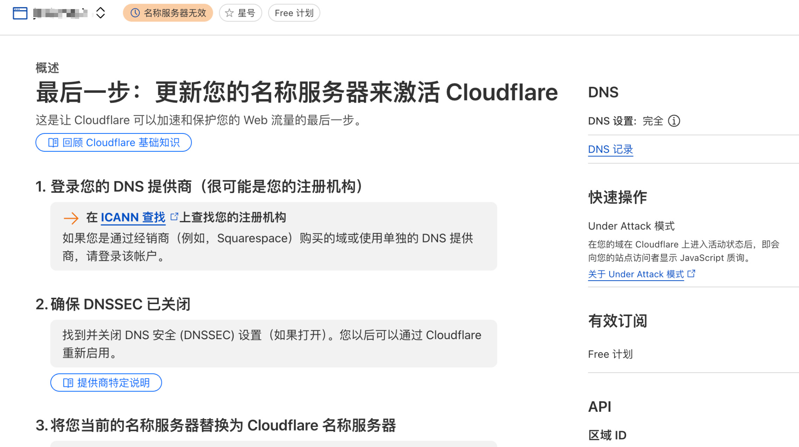
Task: Expand the domain selector chevron
Action: point(100,13)
